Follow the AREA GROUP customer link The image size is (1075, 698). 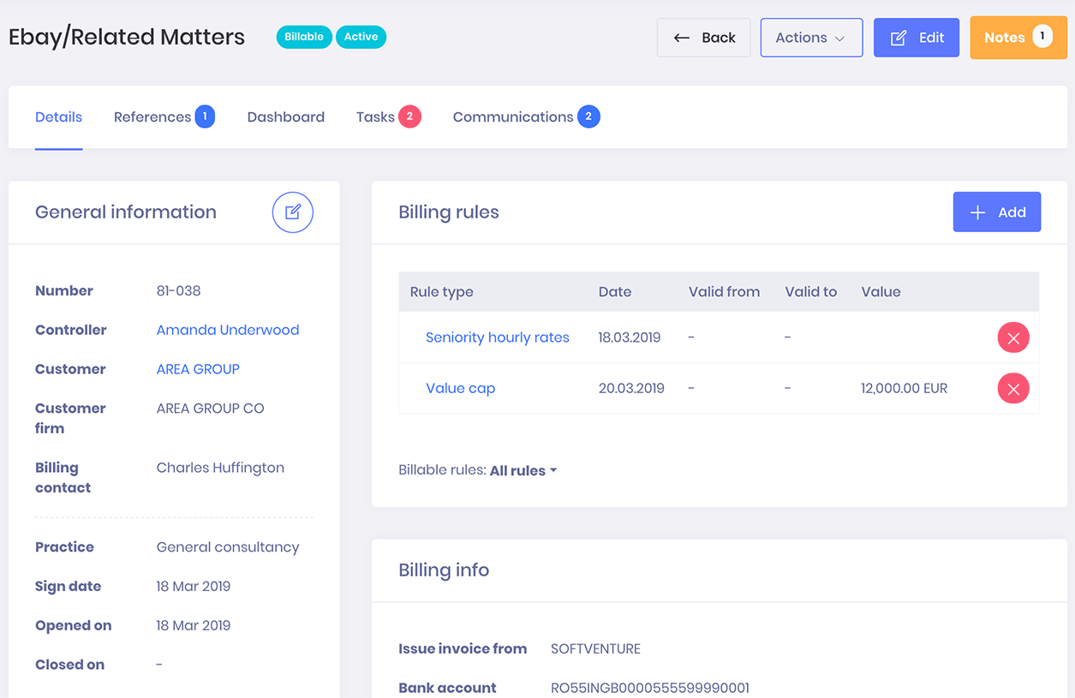pyautogui.click(x=198, y=369)
